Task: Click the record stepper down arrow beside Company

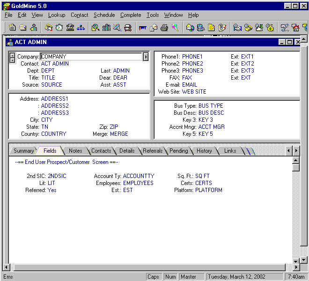Action: tap(12, 60)
